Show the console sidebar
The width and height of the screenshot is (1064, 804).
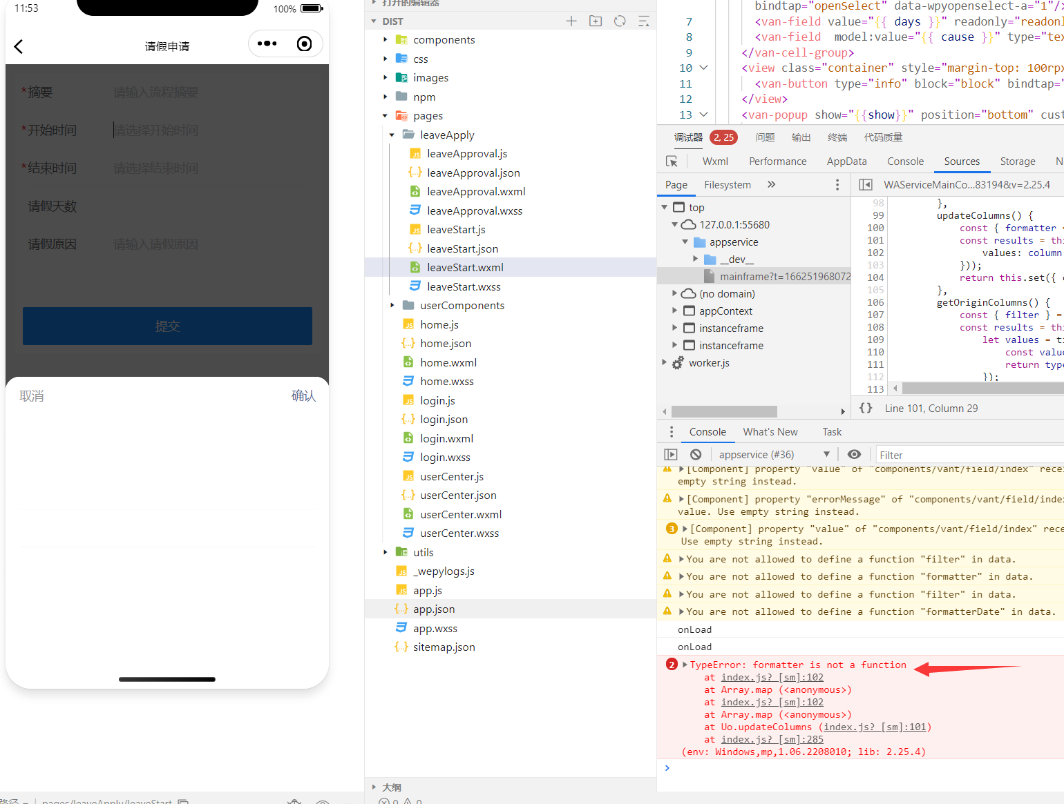(x=671, y=455)
